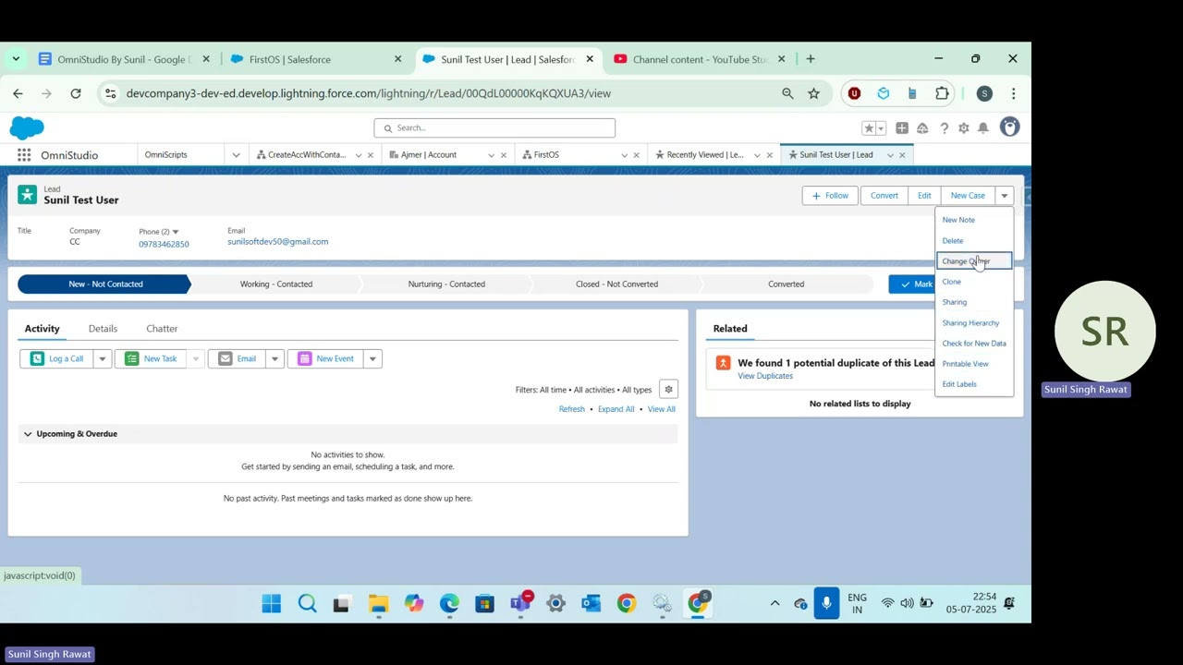Collapse the Upcoming & Overdue section
This screenshot has height=665, width=1183.
[x=28, y=434]
